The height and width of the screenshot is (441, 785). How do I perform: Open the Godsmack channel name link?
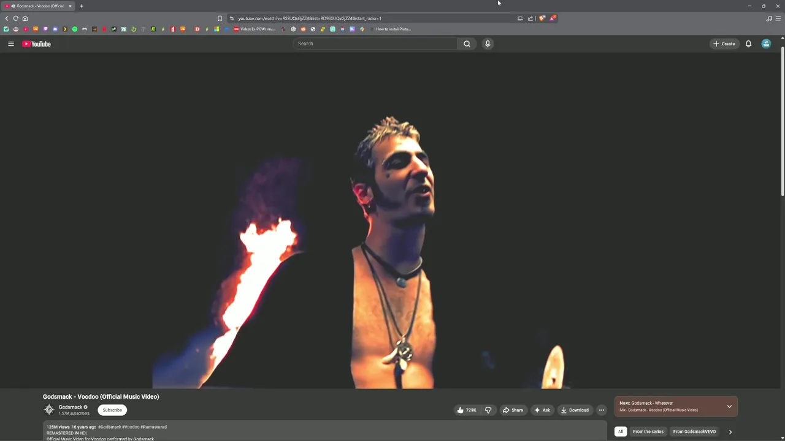[x=71, y=407]
